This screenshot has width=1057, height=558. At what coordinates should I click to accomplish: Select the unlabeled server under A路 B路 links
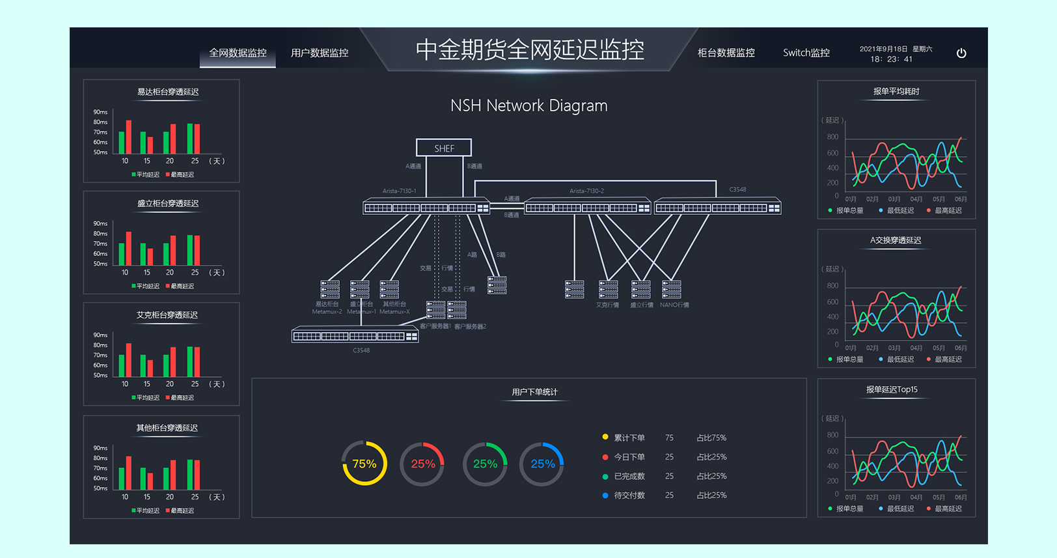pyautogui.click(x=497, y=285)
